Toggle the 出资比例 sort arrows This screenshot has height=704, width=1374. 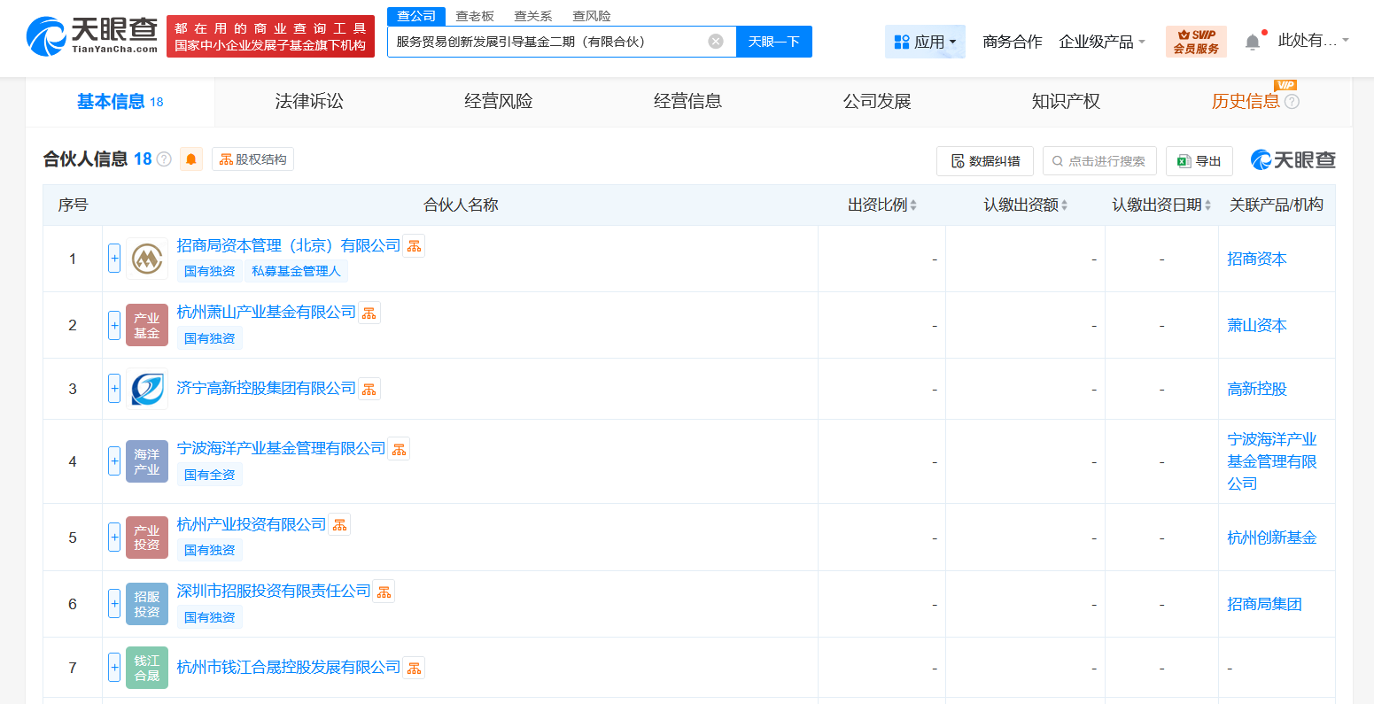point(915,204)
